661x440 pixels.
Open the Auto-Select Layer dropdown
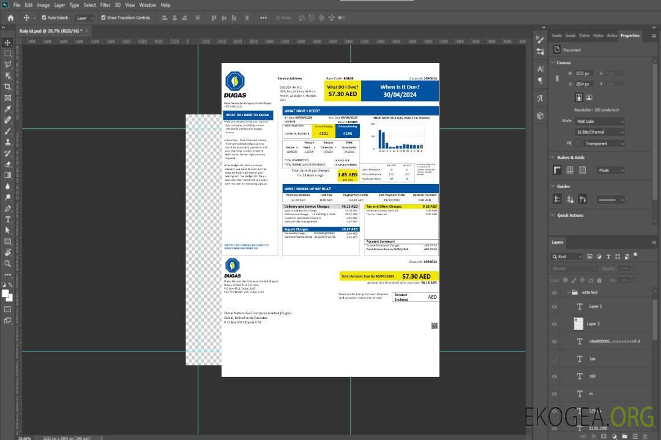[x=84, y=18]
